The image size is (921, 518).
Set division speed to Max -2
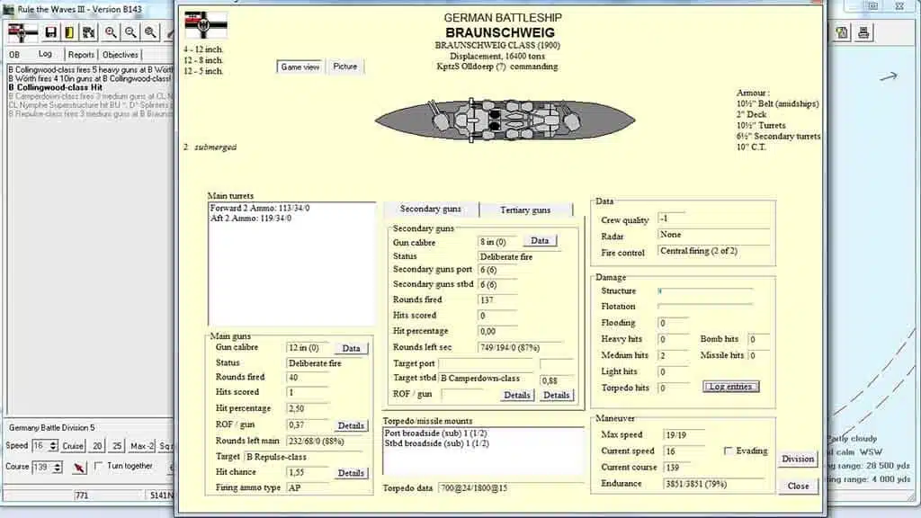pyautogui.click(x=141, y=446)
